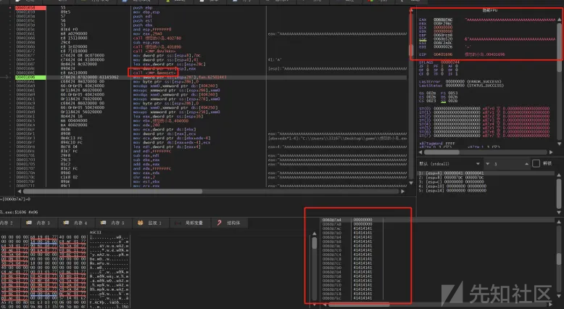The image size is (564, 309).
Task: Select the EIP register value 00401696
Action: point(443,54)
